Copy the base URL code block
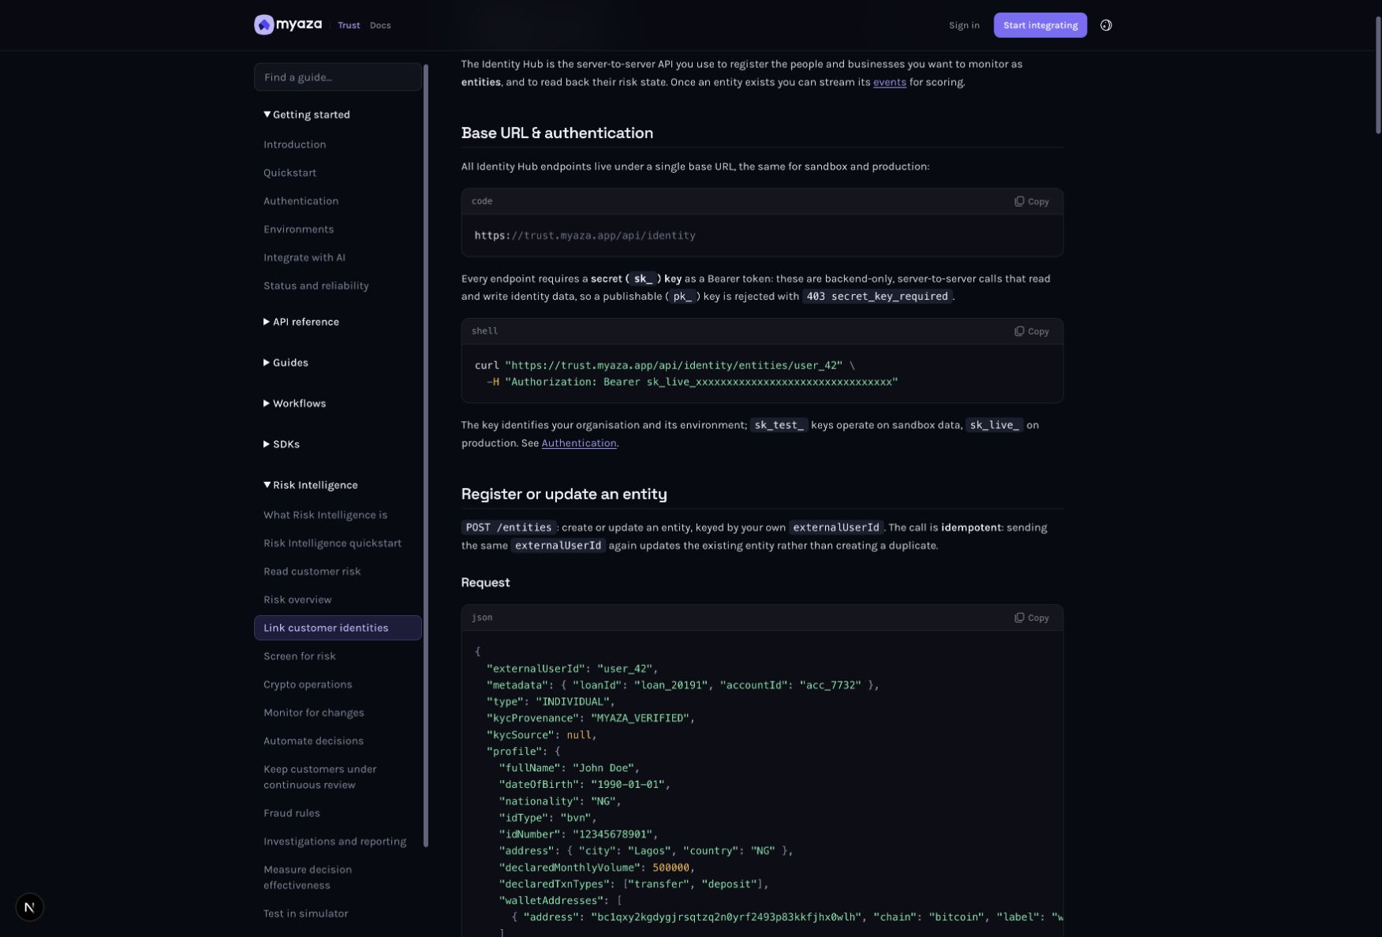This screenshot has height=937, width=1382. click(1032, 202)
